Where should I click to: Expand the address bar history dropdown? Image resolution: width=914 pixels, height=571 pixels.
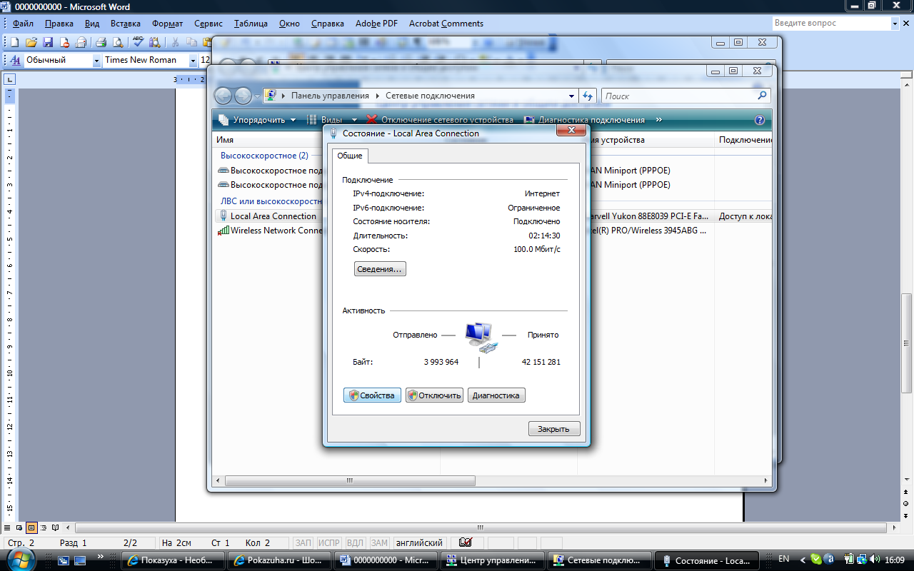571,96
